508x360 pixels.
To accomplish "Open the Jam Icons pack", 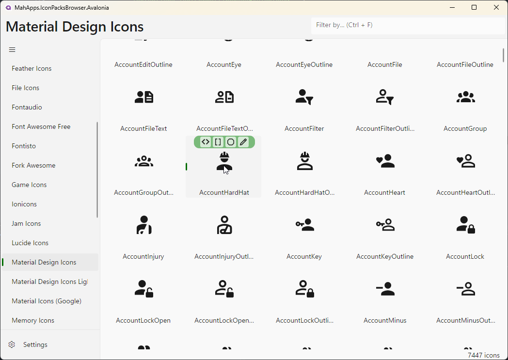I will click(50, 223).
